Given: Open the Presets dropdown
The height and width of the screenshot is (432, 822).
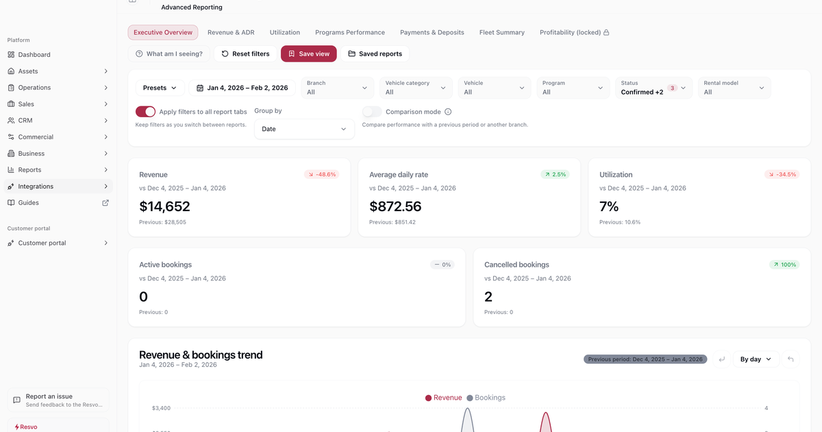Looking at the screenshot, I should click(x=160, y=87).
